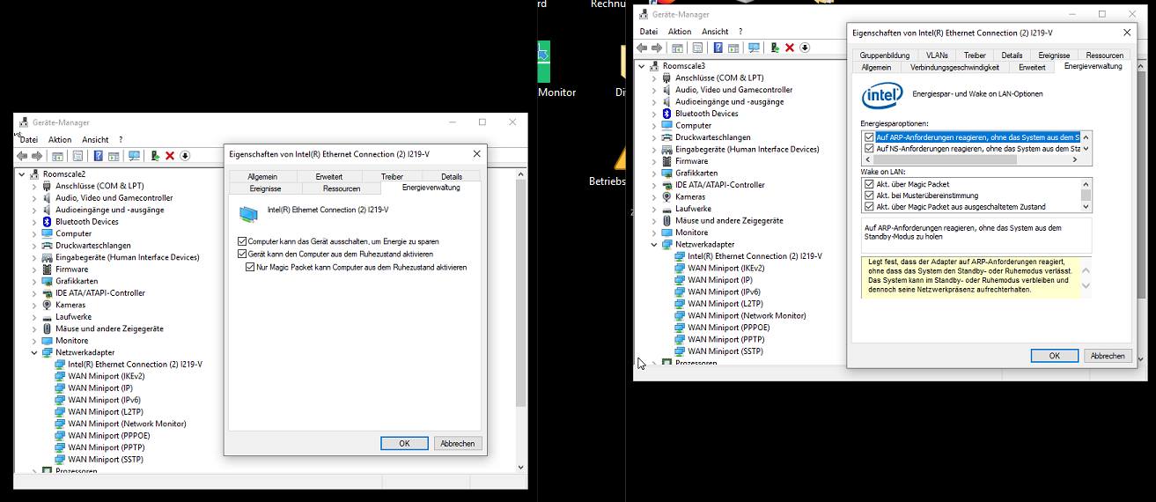Click the blue help icon in Roomscale2 window toolbar
Screen dimensions: 1156x502
[99, 156]
